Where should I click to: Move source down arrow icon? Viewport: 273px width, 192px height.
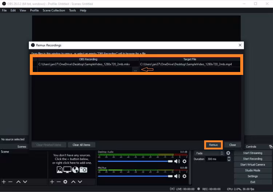(x=80, y=182)
